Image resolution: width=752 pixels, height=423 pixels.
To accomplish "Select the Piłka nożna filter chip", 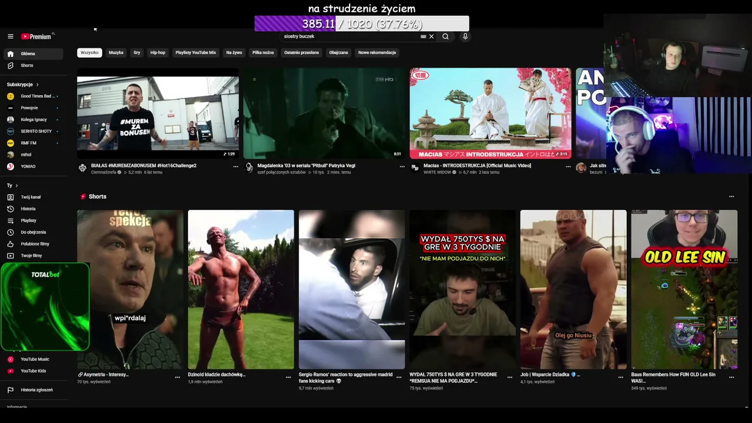I will pos(263,52).
